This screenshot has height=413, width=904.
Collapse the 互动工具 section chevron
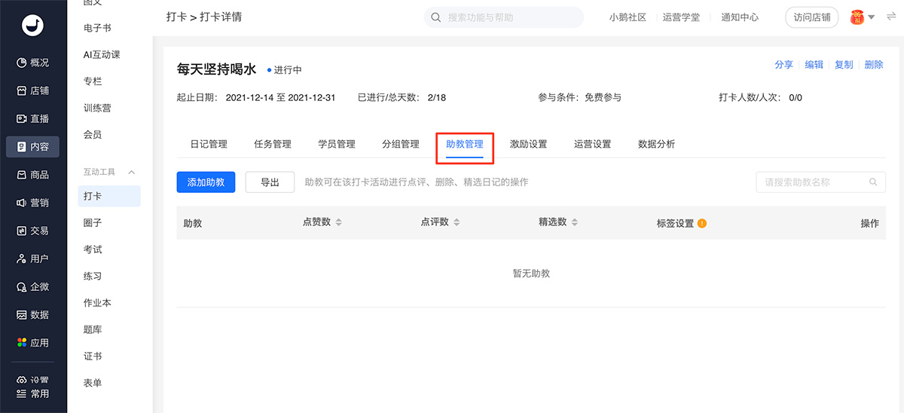tap(131, 173)
